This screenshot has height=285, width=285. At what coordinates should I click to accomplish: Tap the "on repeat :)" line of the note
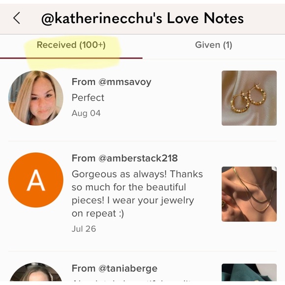pyautogui.click(x=98, y=213)
